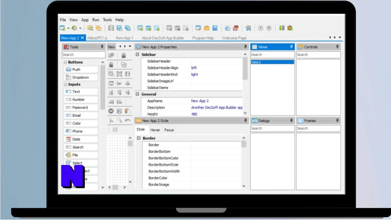This screenshot has width=391, height=220.
Task: Click the new app toolbar icon
Action: point(62,28)
